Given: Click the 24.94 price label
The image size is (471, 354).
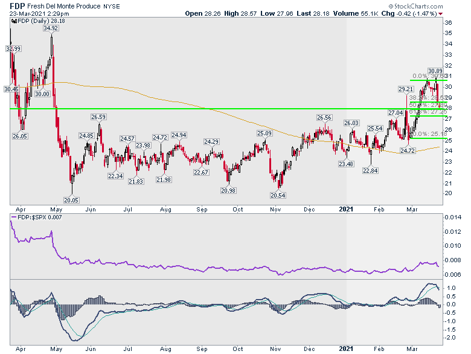Looking at the screenshot, I should point(179,135).
